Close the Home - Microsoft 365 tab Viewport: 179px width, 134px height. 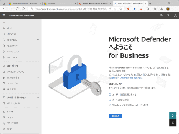110,4
